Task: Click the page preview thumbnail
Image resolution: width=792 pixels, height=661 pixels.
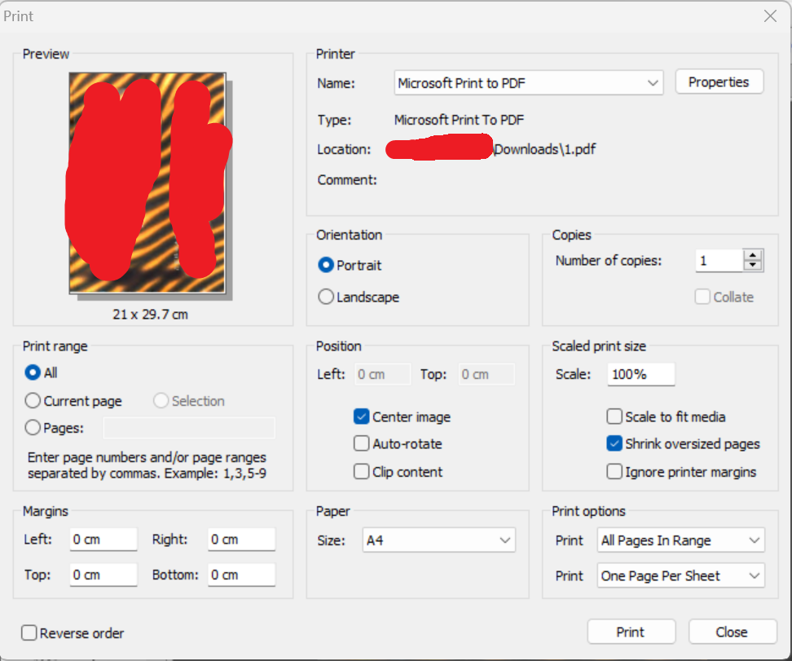Action: pos(147,183)
